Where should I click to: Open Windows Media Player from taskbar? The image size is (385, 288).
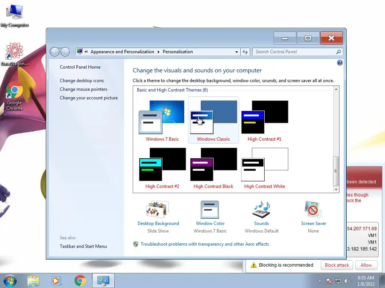(56, 280)
